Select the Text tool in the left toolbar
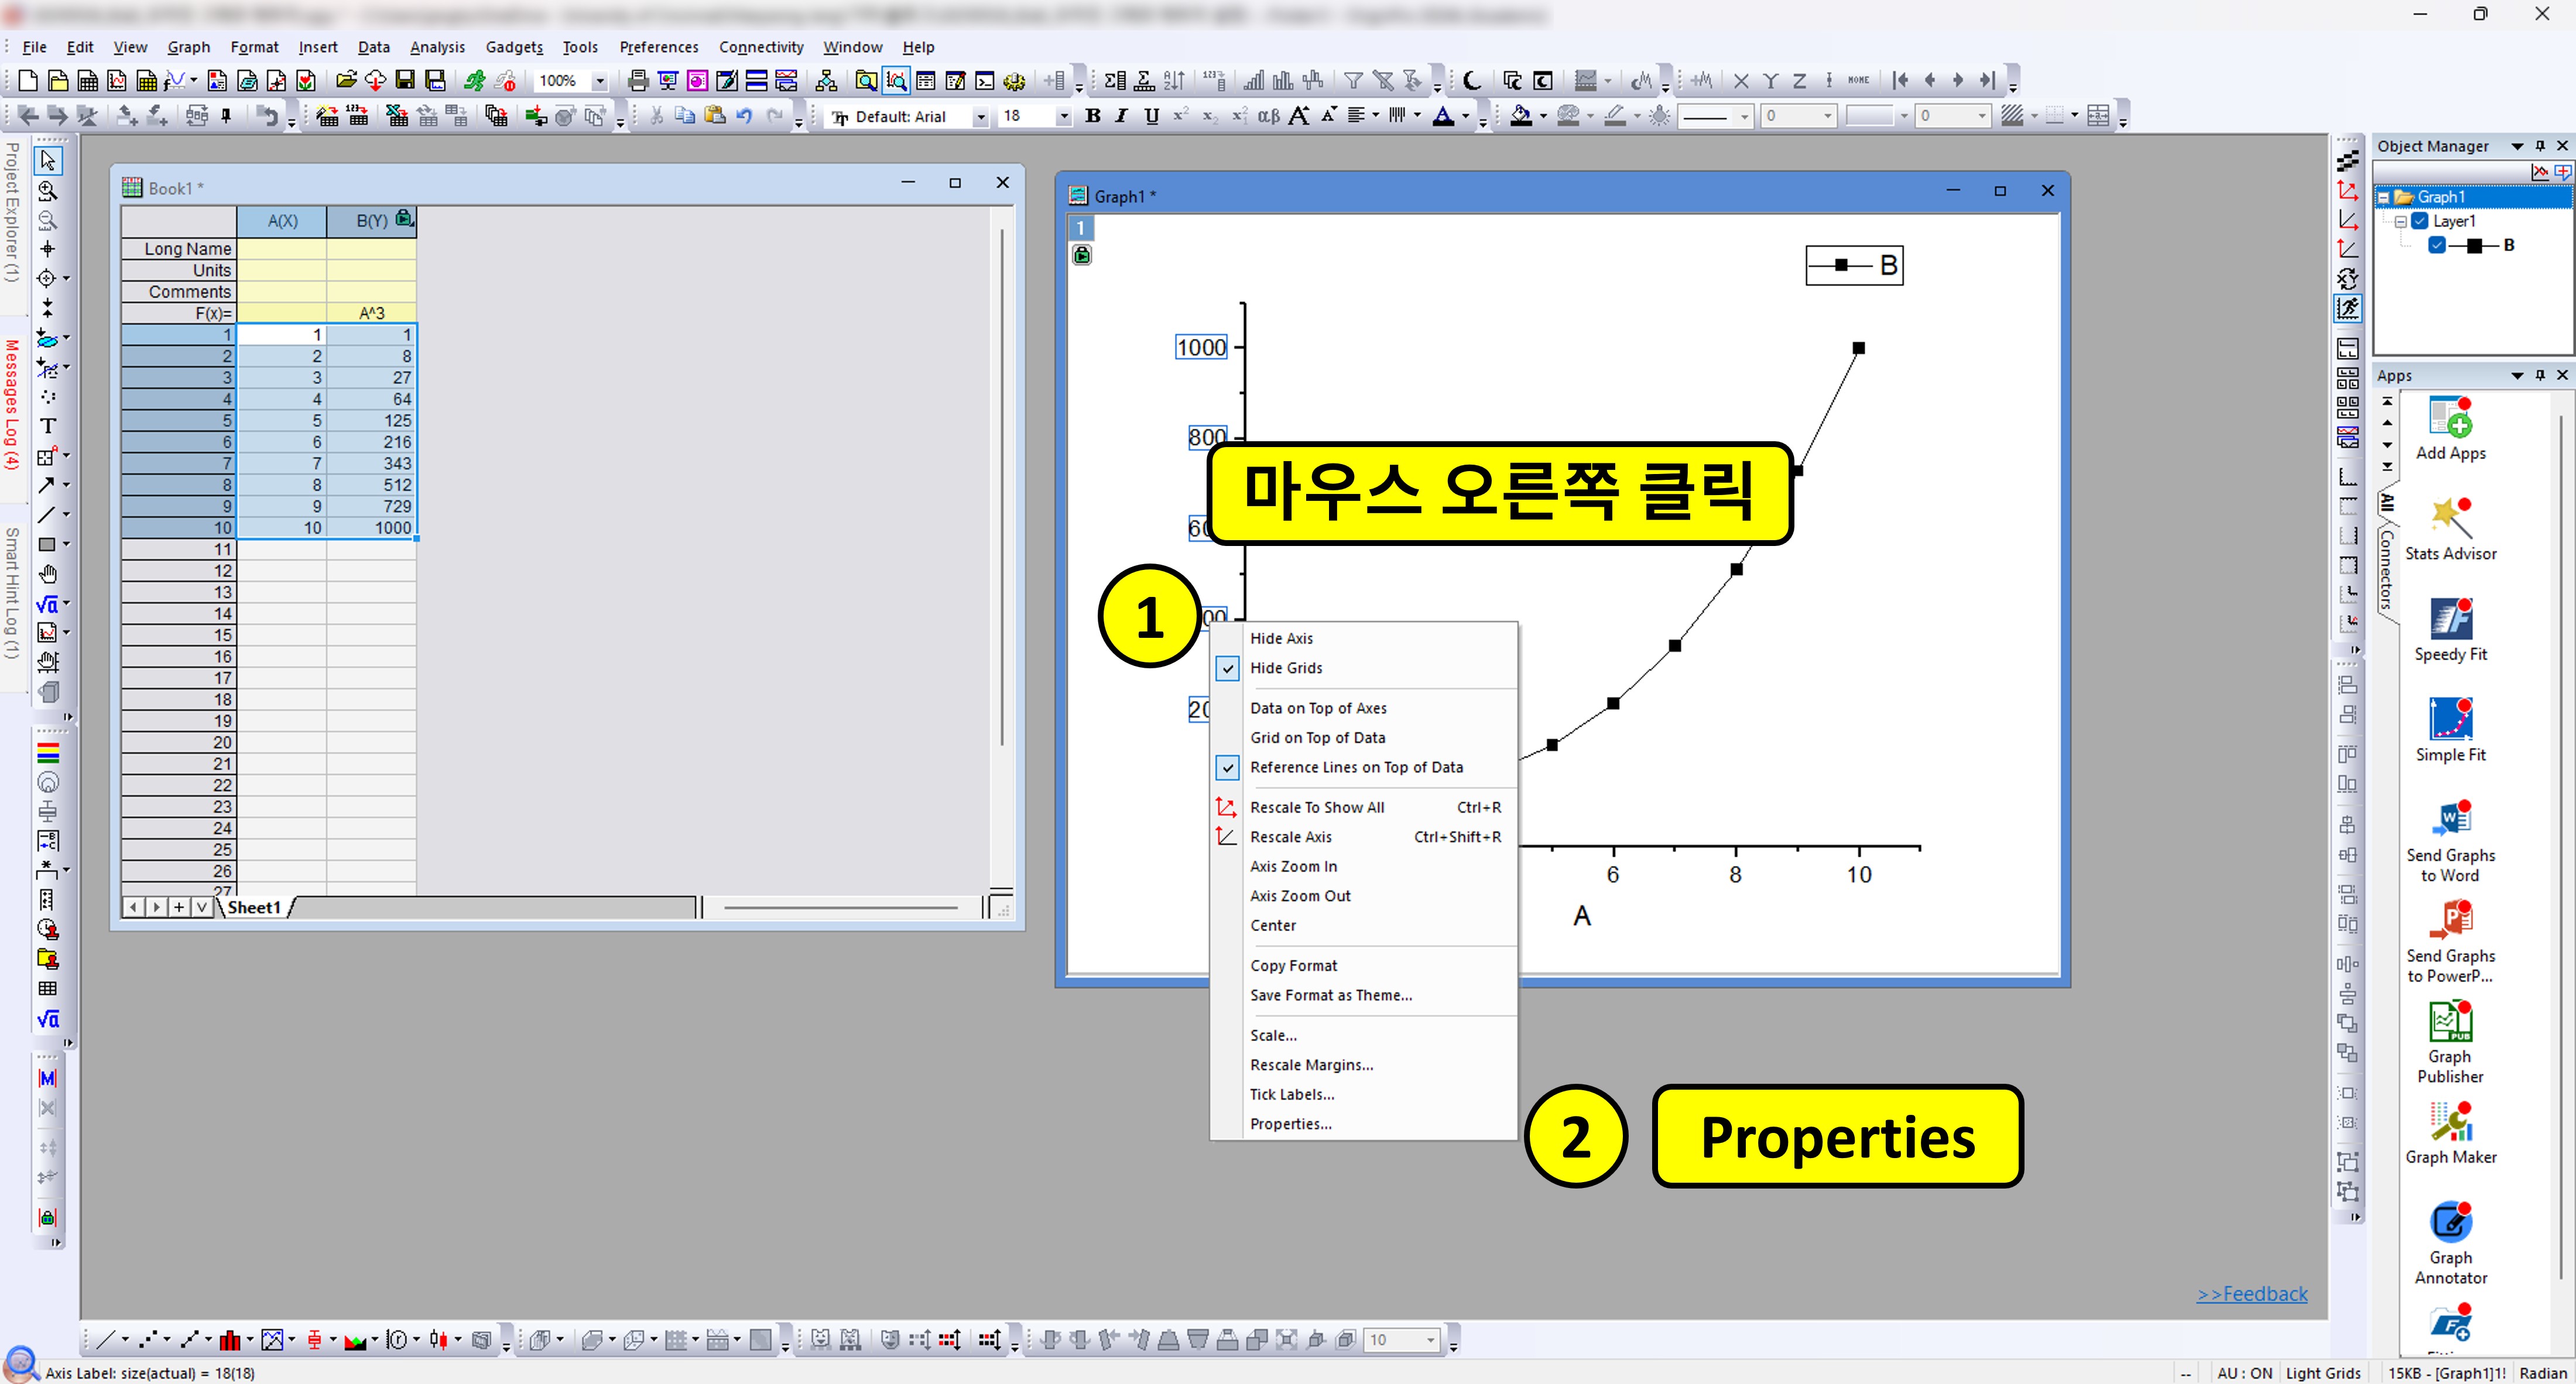Viewport: 2576px width, 1384px height. click(47, 425)
